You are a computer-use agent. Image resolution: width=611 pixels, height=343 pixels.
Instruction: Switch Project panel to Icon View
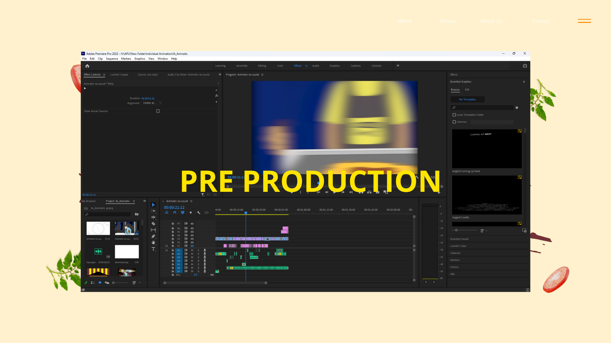click(x=100, y=283)
